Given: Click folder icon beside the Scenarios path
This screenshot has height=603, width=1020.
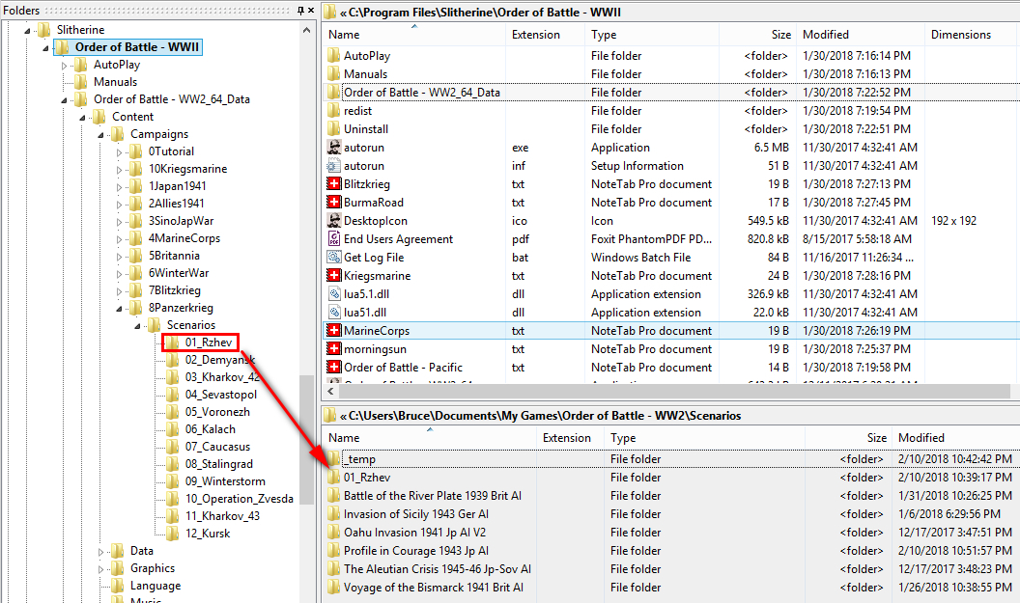Looking at the screenshot, I should coord(329,415).
